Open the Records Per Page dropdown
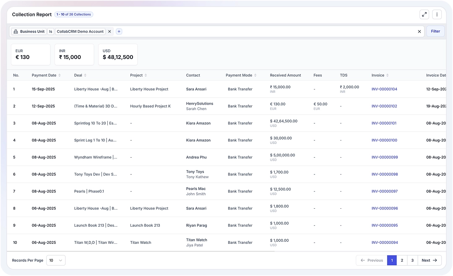This screenshot has width=453, height=276. [56, 260]
